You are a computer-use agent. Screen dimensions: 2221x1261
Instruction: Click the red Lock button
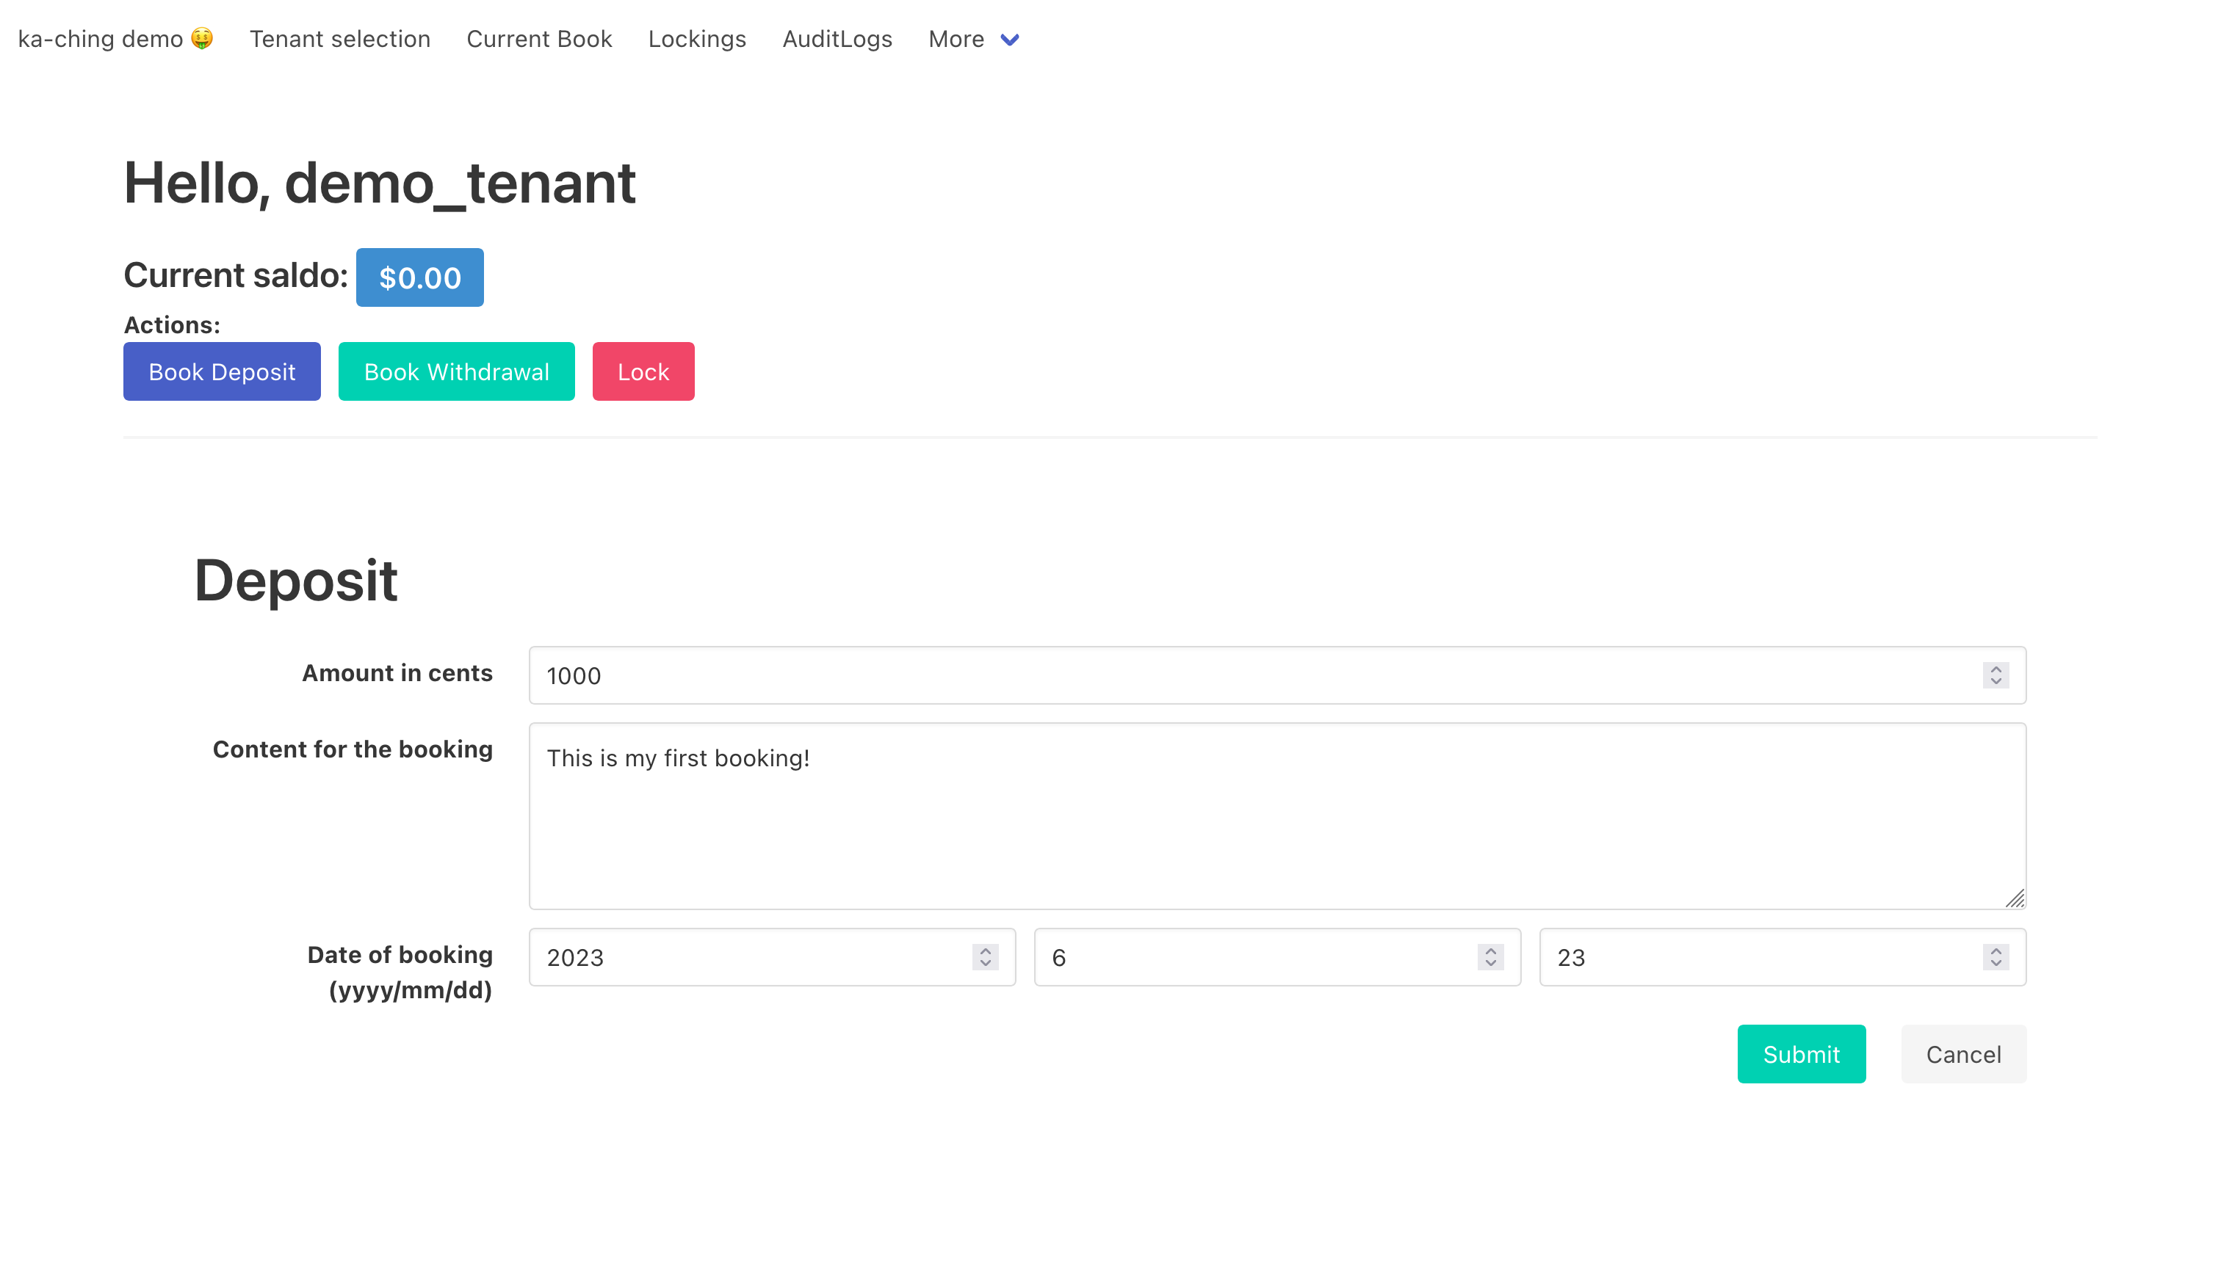(642, 371)
